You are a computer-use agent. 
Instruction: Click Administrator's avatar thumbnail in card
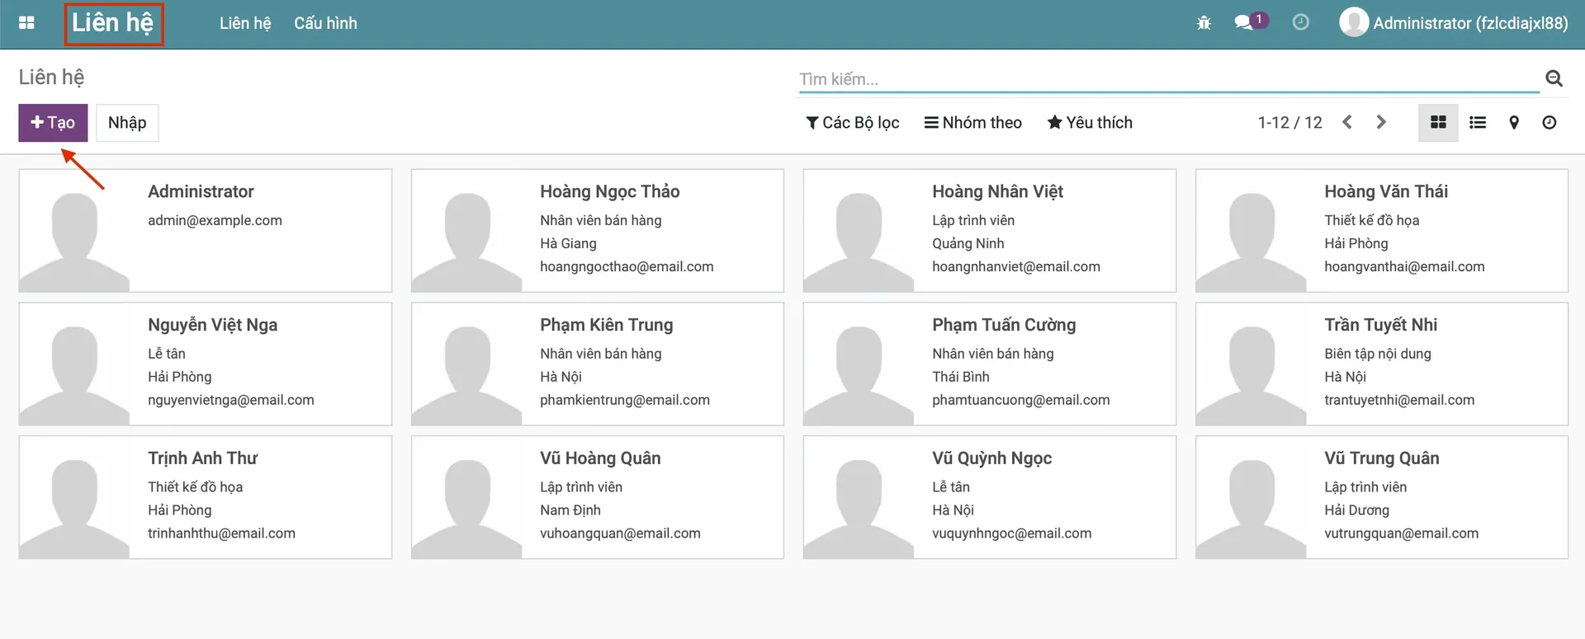[x=74, y=231]
